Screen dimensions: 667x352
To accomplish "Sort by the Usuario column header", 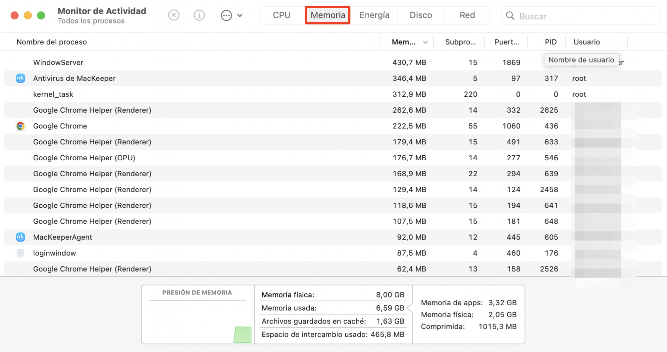I will point(586,42).
